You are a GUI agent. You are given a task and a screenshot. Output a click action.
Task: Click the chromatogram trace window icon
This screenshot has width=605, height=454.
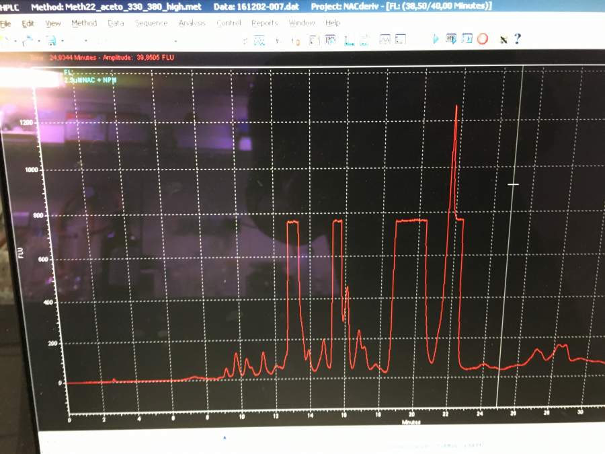coord(385,40)
